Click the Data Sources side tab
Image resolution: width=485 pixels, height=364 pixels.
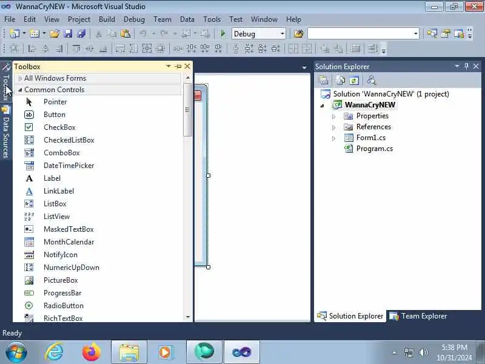click(x=6, y=133)
